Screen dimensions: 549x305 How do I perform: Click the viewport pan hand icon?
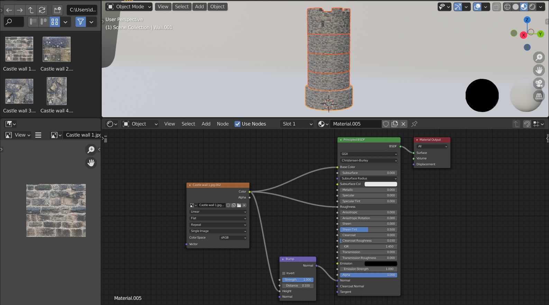pos(539,70)
